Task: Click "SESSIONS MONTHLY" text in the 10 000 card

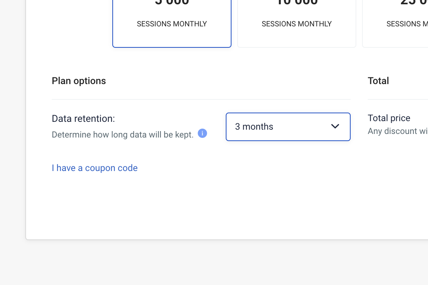Action: tap(297, 24)
